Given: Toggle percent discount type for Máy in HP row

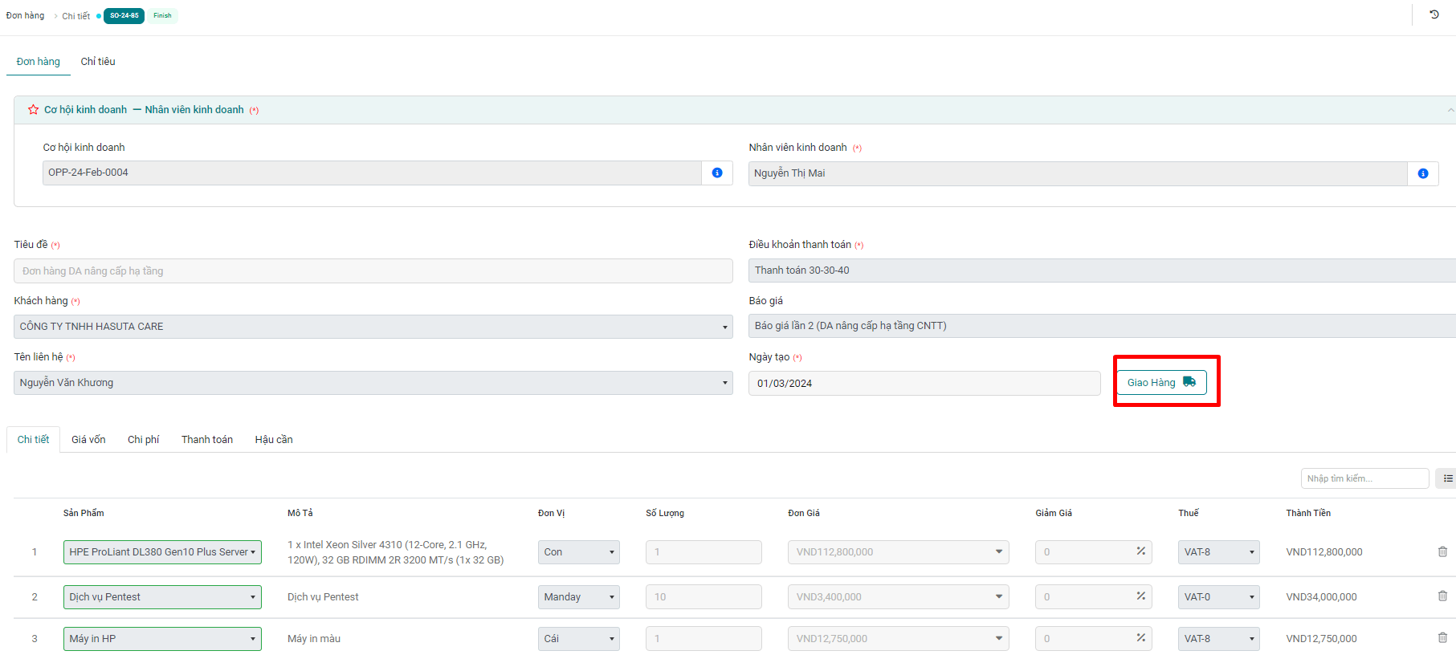Looking at the screenshot, I should [x=1140, y=638].
